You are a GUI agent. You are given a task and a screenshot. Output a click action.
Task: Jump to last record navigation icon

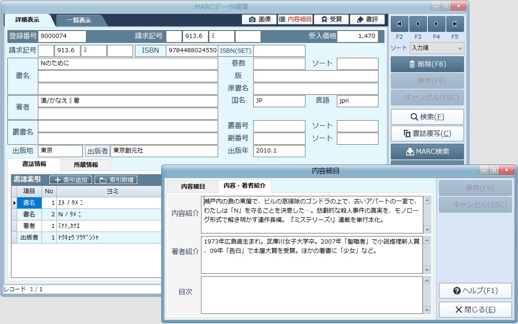click(x=455, y=24)
